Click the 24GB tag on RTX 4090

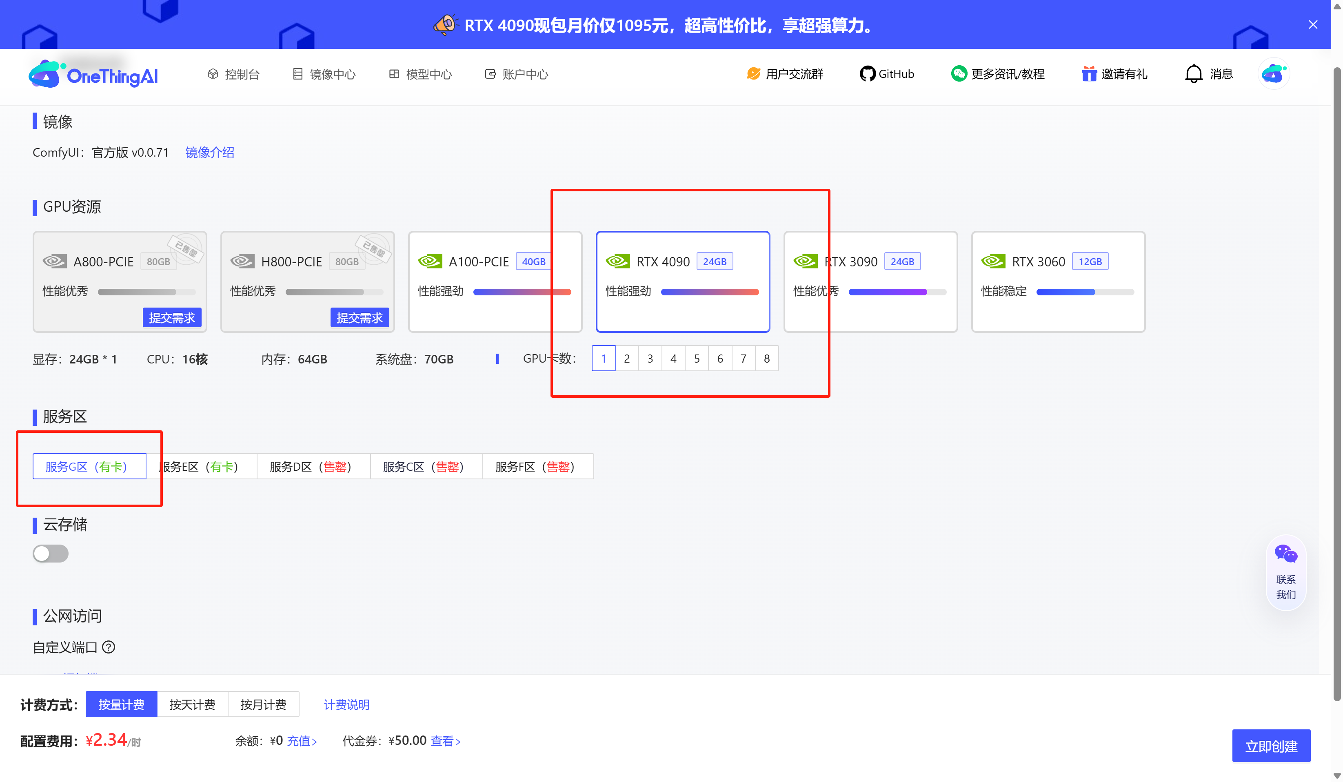[x=715, y=261]
